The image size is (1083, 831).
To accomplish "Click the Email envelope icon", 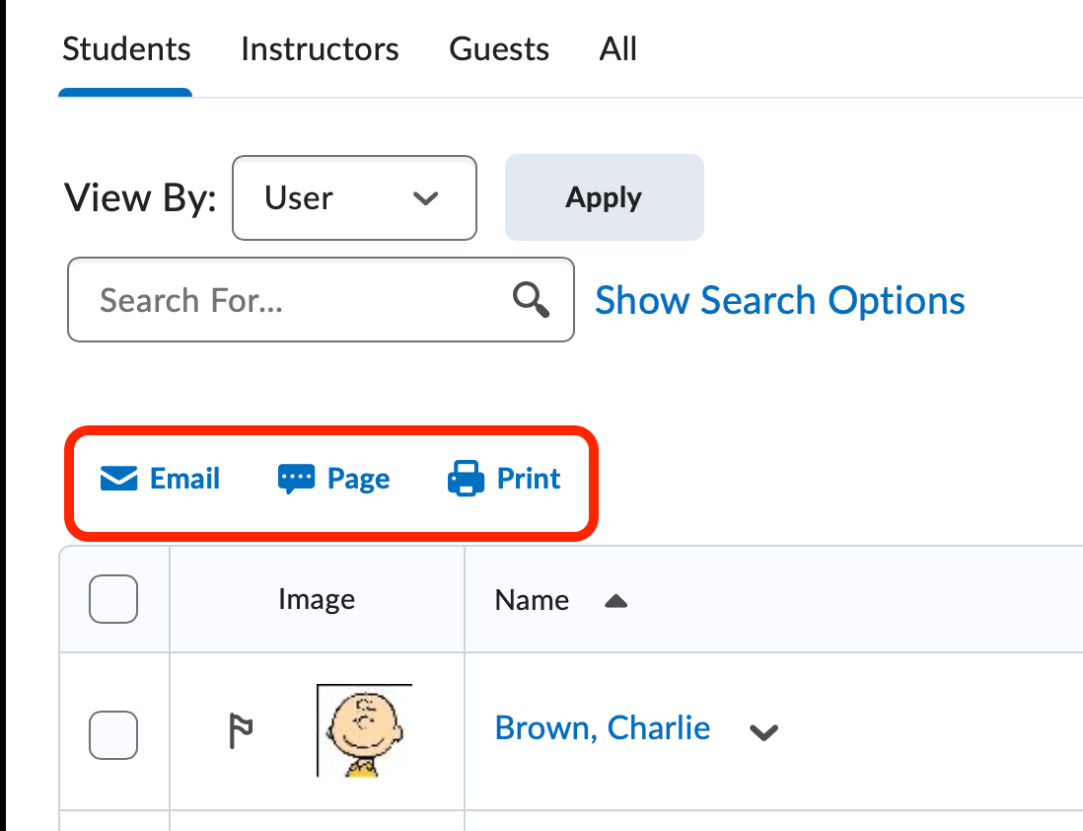I will coord(118,480).
